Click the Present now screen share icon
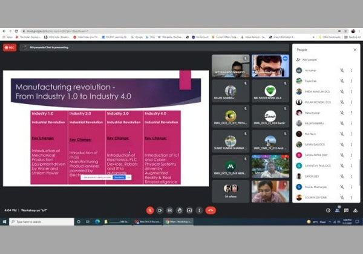The height and width of the screenshot is (254, 363). 189,210
